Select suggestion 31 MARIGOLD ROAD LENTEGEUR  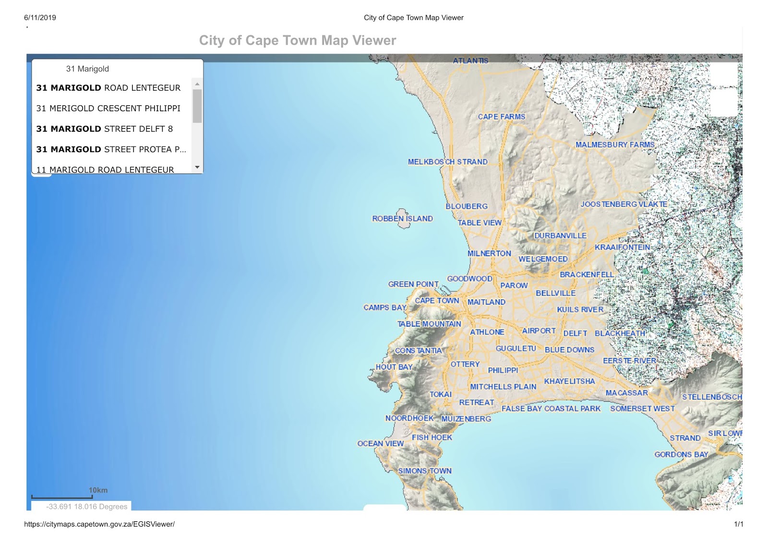(x=108, y=88)
